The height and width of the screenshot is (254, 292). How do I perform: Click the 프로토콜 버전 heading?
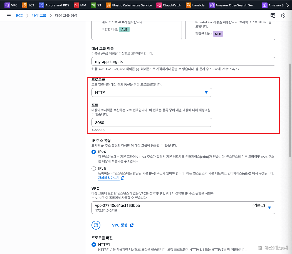click(102, 238)
